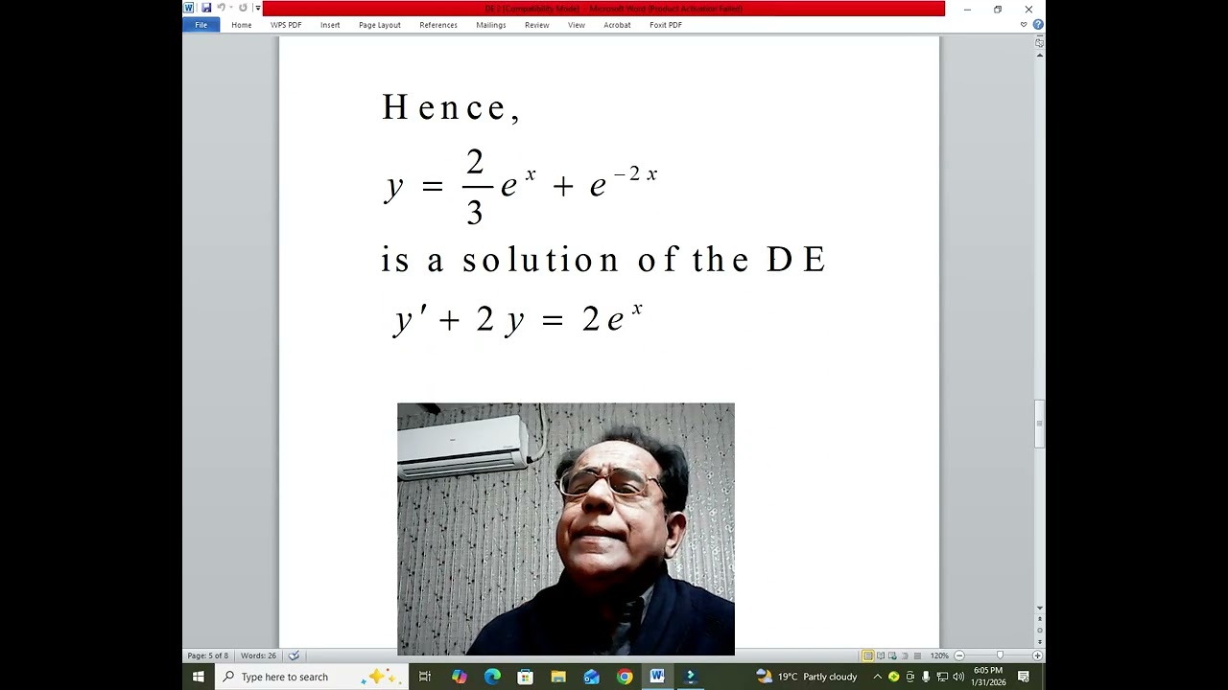Click the Select Browse Object circle button

pos(1039,631)
